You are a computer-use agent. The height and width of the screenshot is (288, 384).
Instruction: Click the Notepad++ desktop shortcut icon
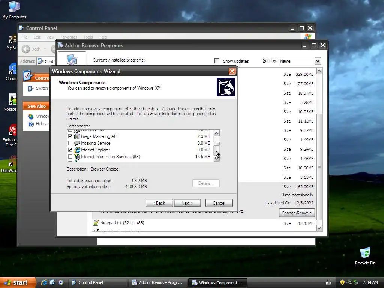[13, 99]
